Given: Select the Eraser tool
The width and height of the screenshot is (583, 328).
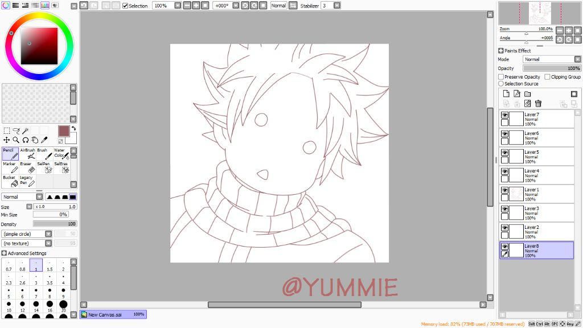Looking at the screenshot, I should pyautogui.click(x=27, y=167).
